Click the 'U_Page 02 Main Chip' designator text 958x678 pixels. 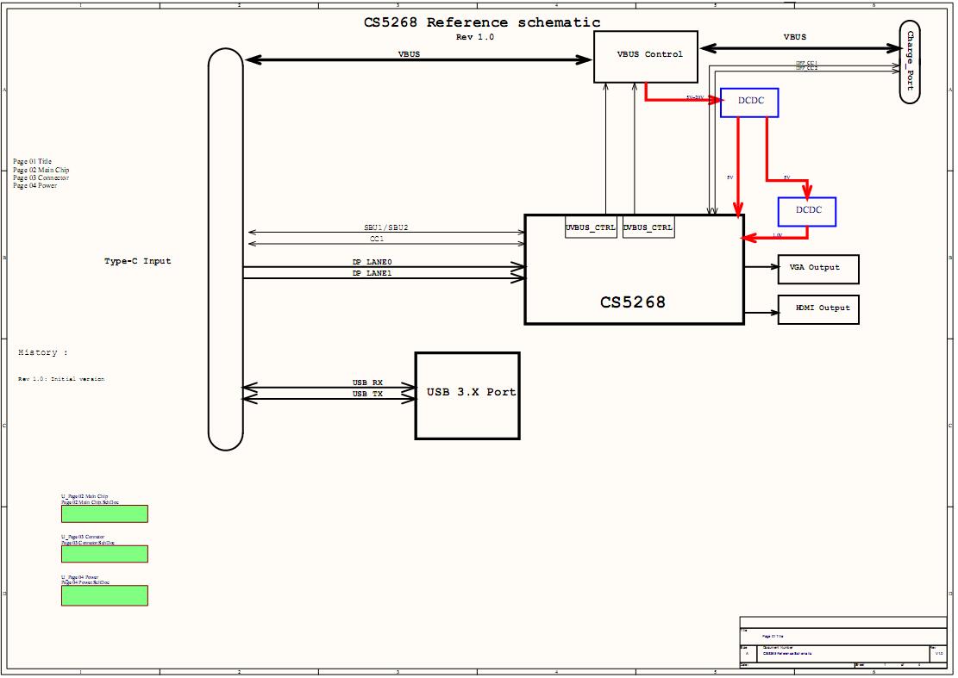(x=85, y=497)
